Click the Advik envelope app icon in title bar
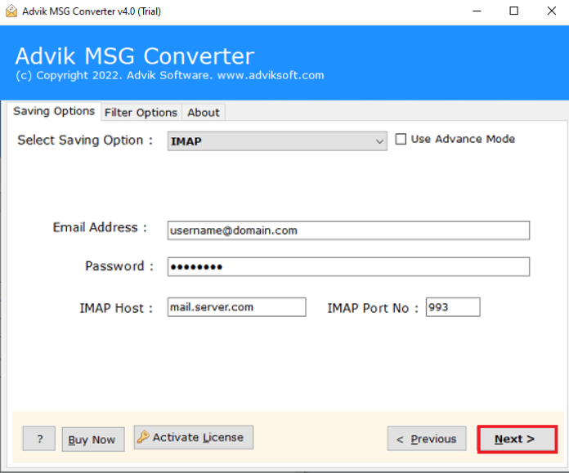This screenshot has width=569, height=473. pos(11,11)
